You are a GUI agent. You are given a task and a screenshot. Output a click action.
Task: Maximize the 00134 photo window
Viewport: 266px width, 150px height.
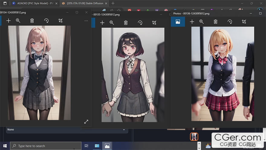(x=77, y=12)
